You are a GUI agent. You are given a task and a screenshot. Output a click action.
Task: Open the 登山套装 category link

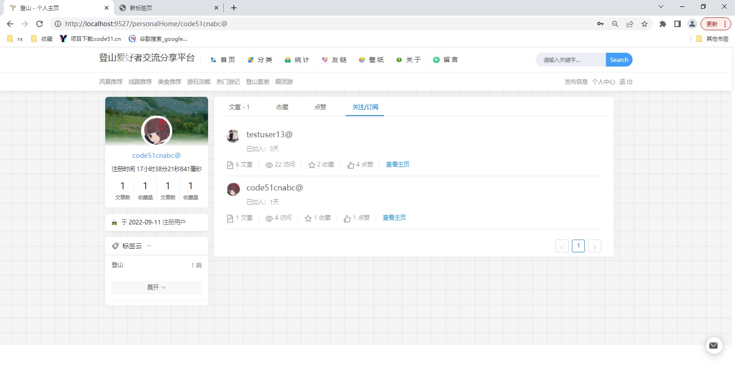[x=258, y=82]
